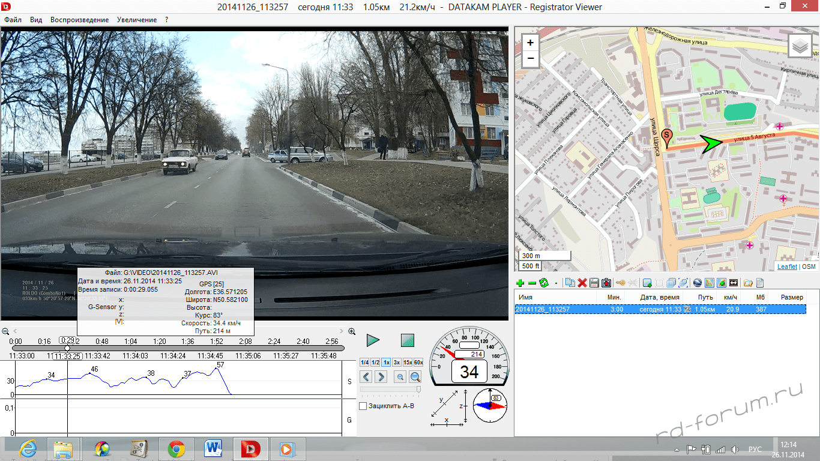Viewport: 820px width, 461px height.
Task: Click the volume slider below speed buttons
Action: click(390, 390)
